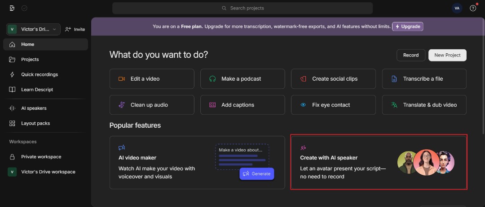Open the Descript logo menu icon
The height and width of the screenshot is (207, 485).
[12, 9]
